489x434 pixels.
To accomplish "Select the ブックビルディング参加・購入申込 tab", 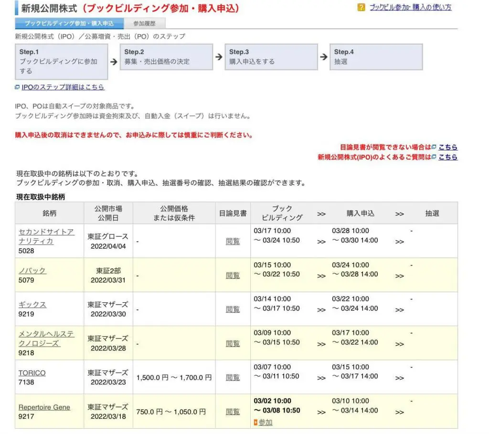I will pyautogui.click(x=69, y=23).
